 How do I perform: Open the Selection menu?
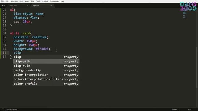pyautogui.click(x=14, y=1)
